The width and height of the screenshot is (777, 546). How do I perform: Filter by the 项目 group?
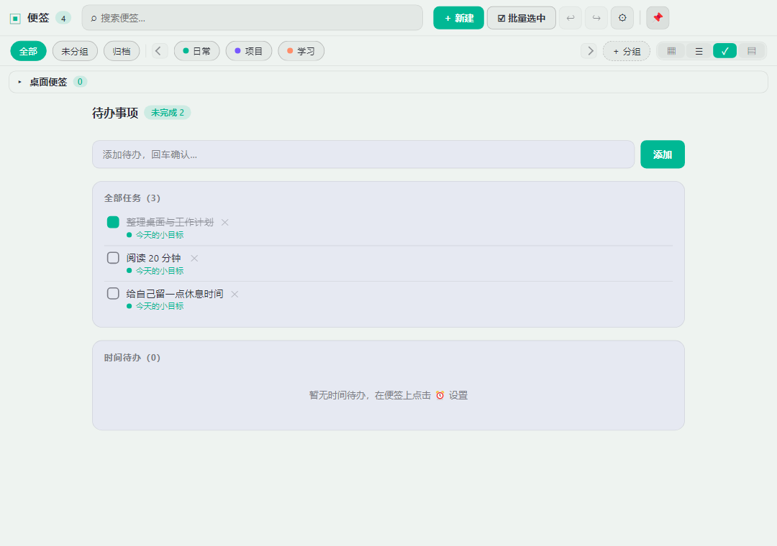click(x=249, y=51)
